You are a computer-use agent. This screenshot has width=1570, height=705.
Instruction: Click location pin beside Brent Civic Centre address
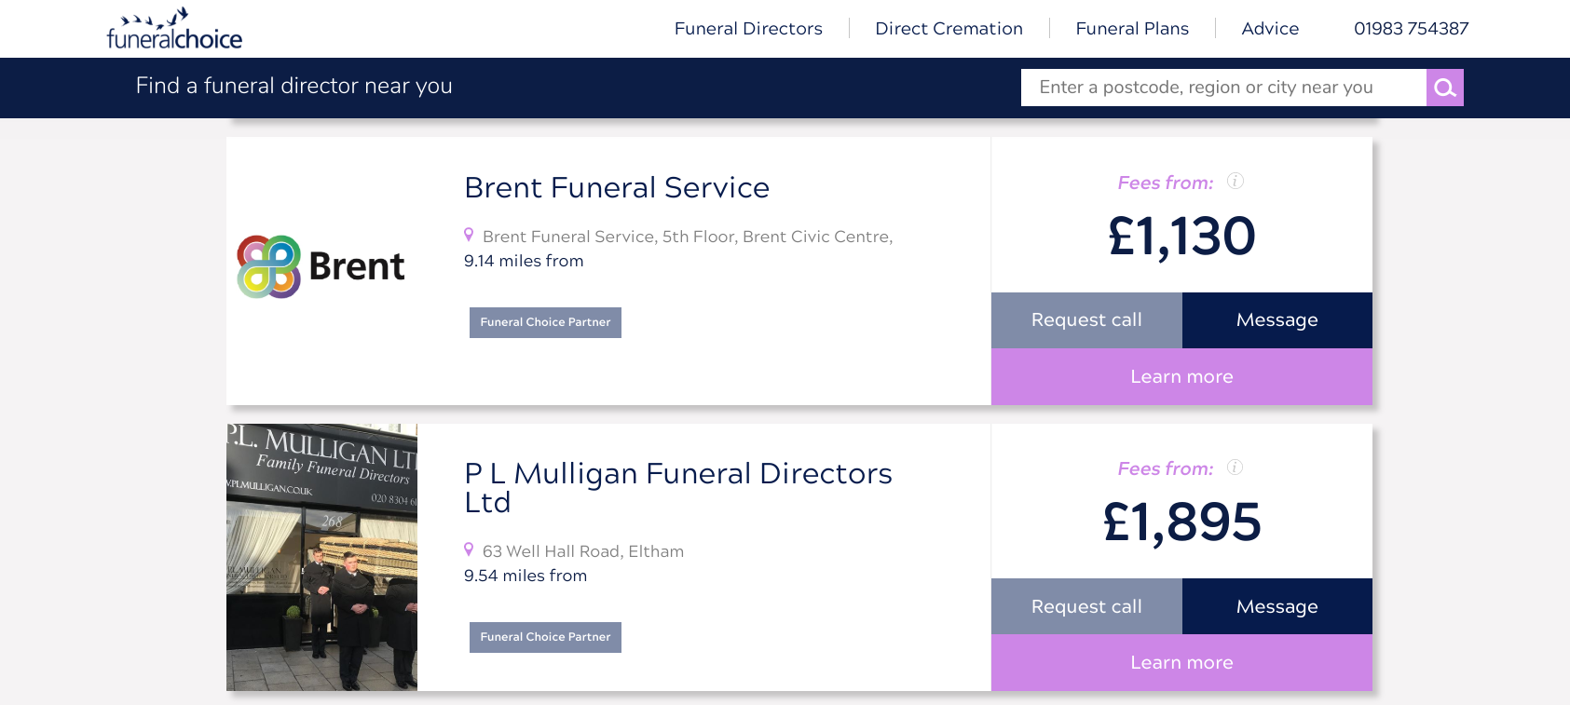pyautogui.click(x=469, y=235)
